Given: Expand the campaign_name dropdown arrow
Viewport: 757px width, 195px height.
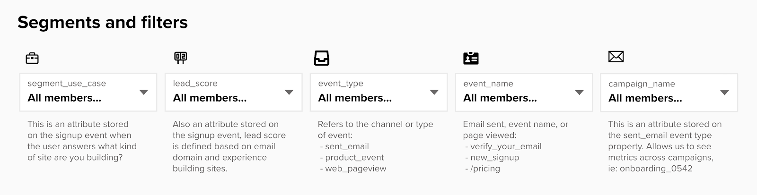Looking at the screenshot, I should 724,93.
